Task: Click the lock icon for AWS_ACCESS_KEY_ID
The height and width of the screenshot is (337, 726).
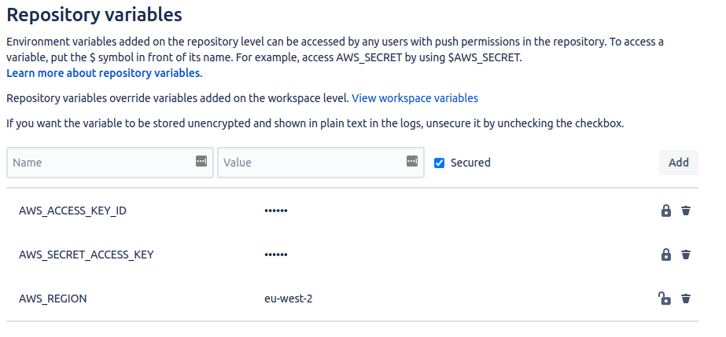Action: coord(665,211)
